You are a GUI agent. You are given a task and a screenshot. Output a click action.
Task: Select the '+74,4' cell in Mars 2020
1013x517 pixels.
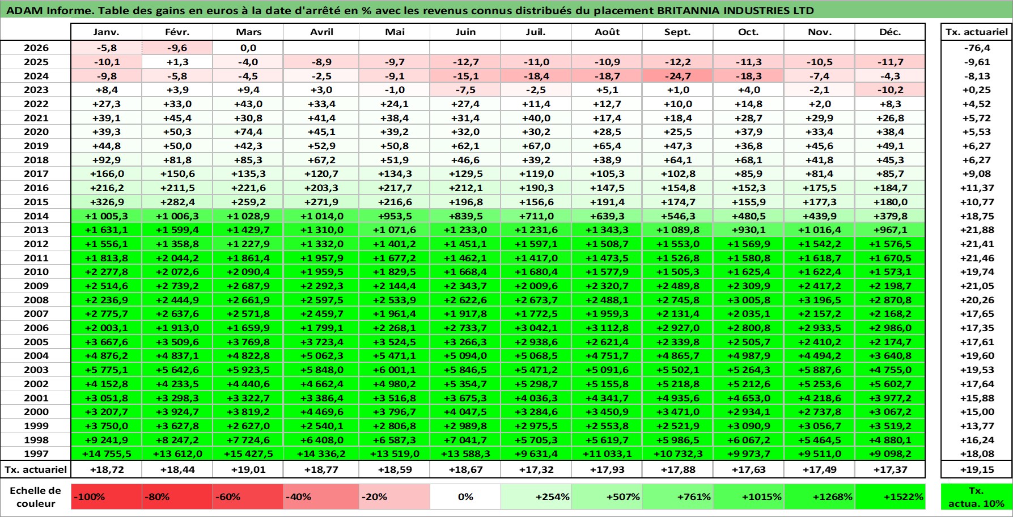248,132
